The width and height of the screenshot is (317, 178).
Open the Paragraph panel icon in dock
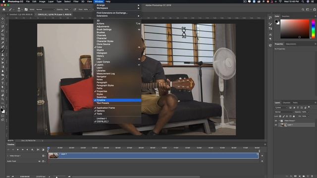(x=270, y=39)
